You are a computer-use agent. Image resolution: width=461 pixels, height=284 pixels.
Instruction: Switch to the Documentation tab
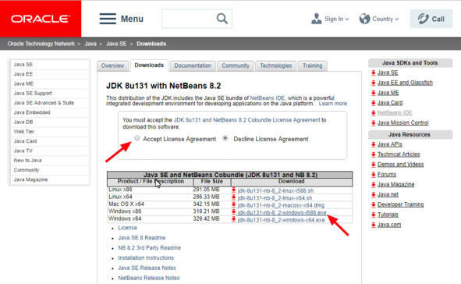point(193,66)
